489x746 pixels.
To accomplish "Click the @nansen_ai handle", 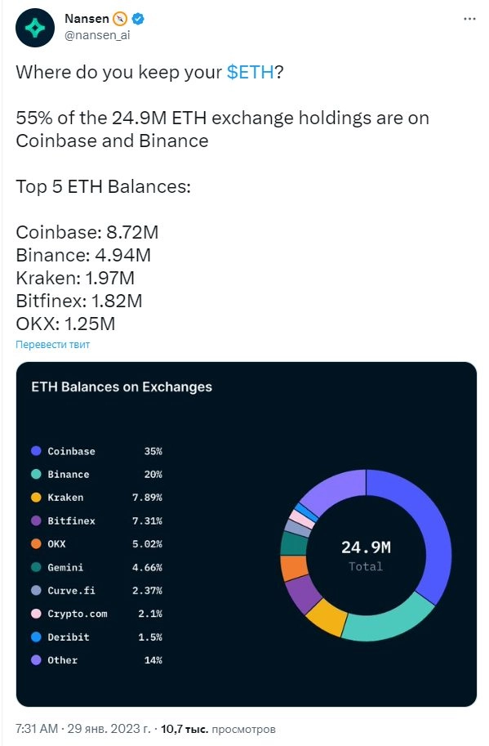I will pos(99,34).
